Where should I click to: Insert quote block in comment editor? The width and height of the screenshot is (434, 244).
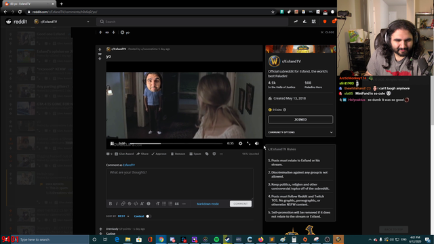point(177,203)
